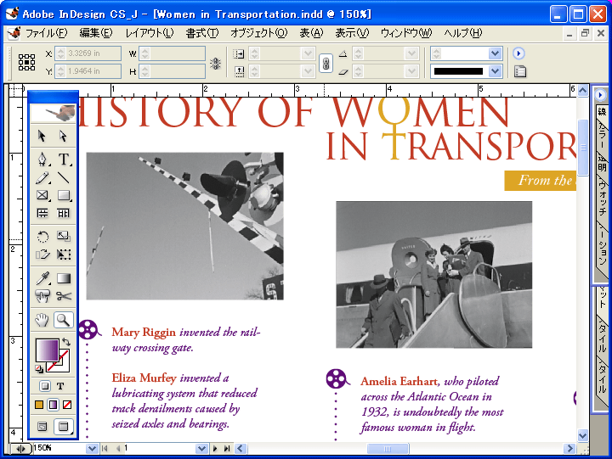Select the Eyedropper tool
The height and width of the screenshot is (459, 612).
[42, 278]
